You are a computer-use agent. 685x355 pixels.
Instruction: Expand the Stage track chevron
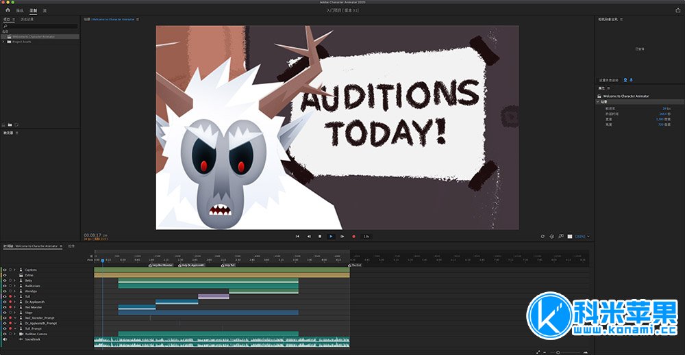[x=14, y=313]
